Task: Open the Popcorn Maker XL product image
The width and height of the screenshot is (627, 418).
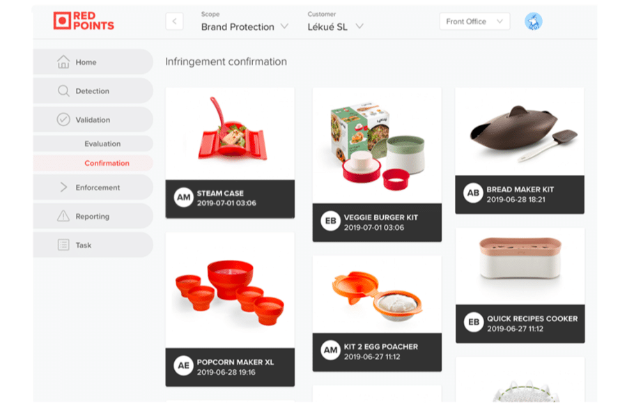Action: 230,290
